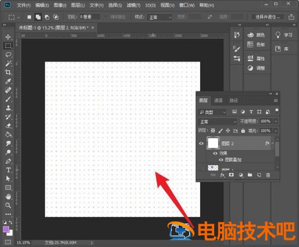Select the Move tool

click(x=8, y=37)
